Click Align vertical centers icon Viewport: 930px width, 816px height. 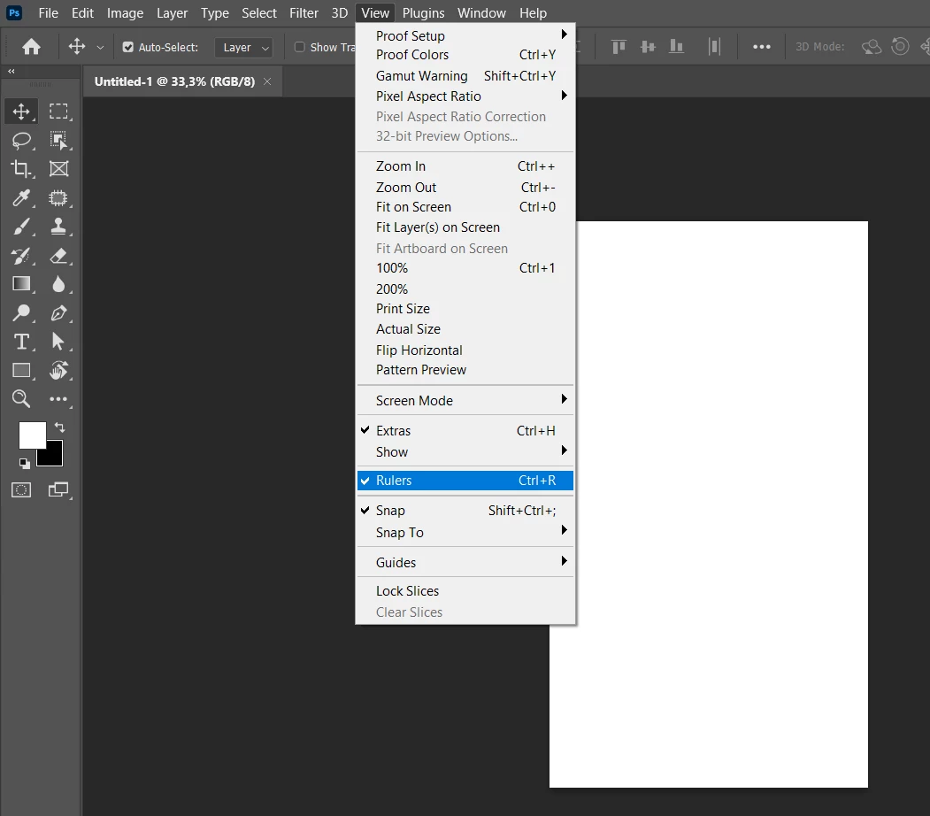pos(648,46)
